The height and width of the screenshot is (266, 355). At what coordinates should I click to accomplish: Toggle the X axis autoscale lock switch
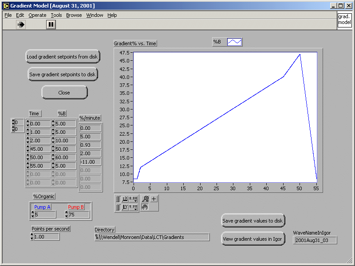[x=118, y=199]
